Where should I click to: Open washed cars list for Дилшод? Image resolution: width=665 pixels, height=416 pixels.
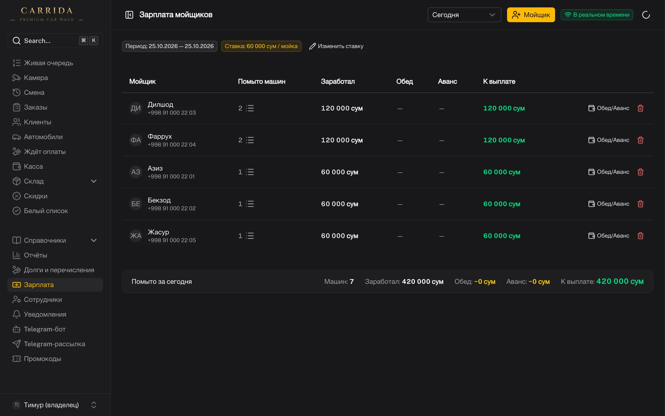click(250, 108)
